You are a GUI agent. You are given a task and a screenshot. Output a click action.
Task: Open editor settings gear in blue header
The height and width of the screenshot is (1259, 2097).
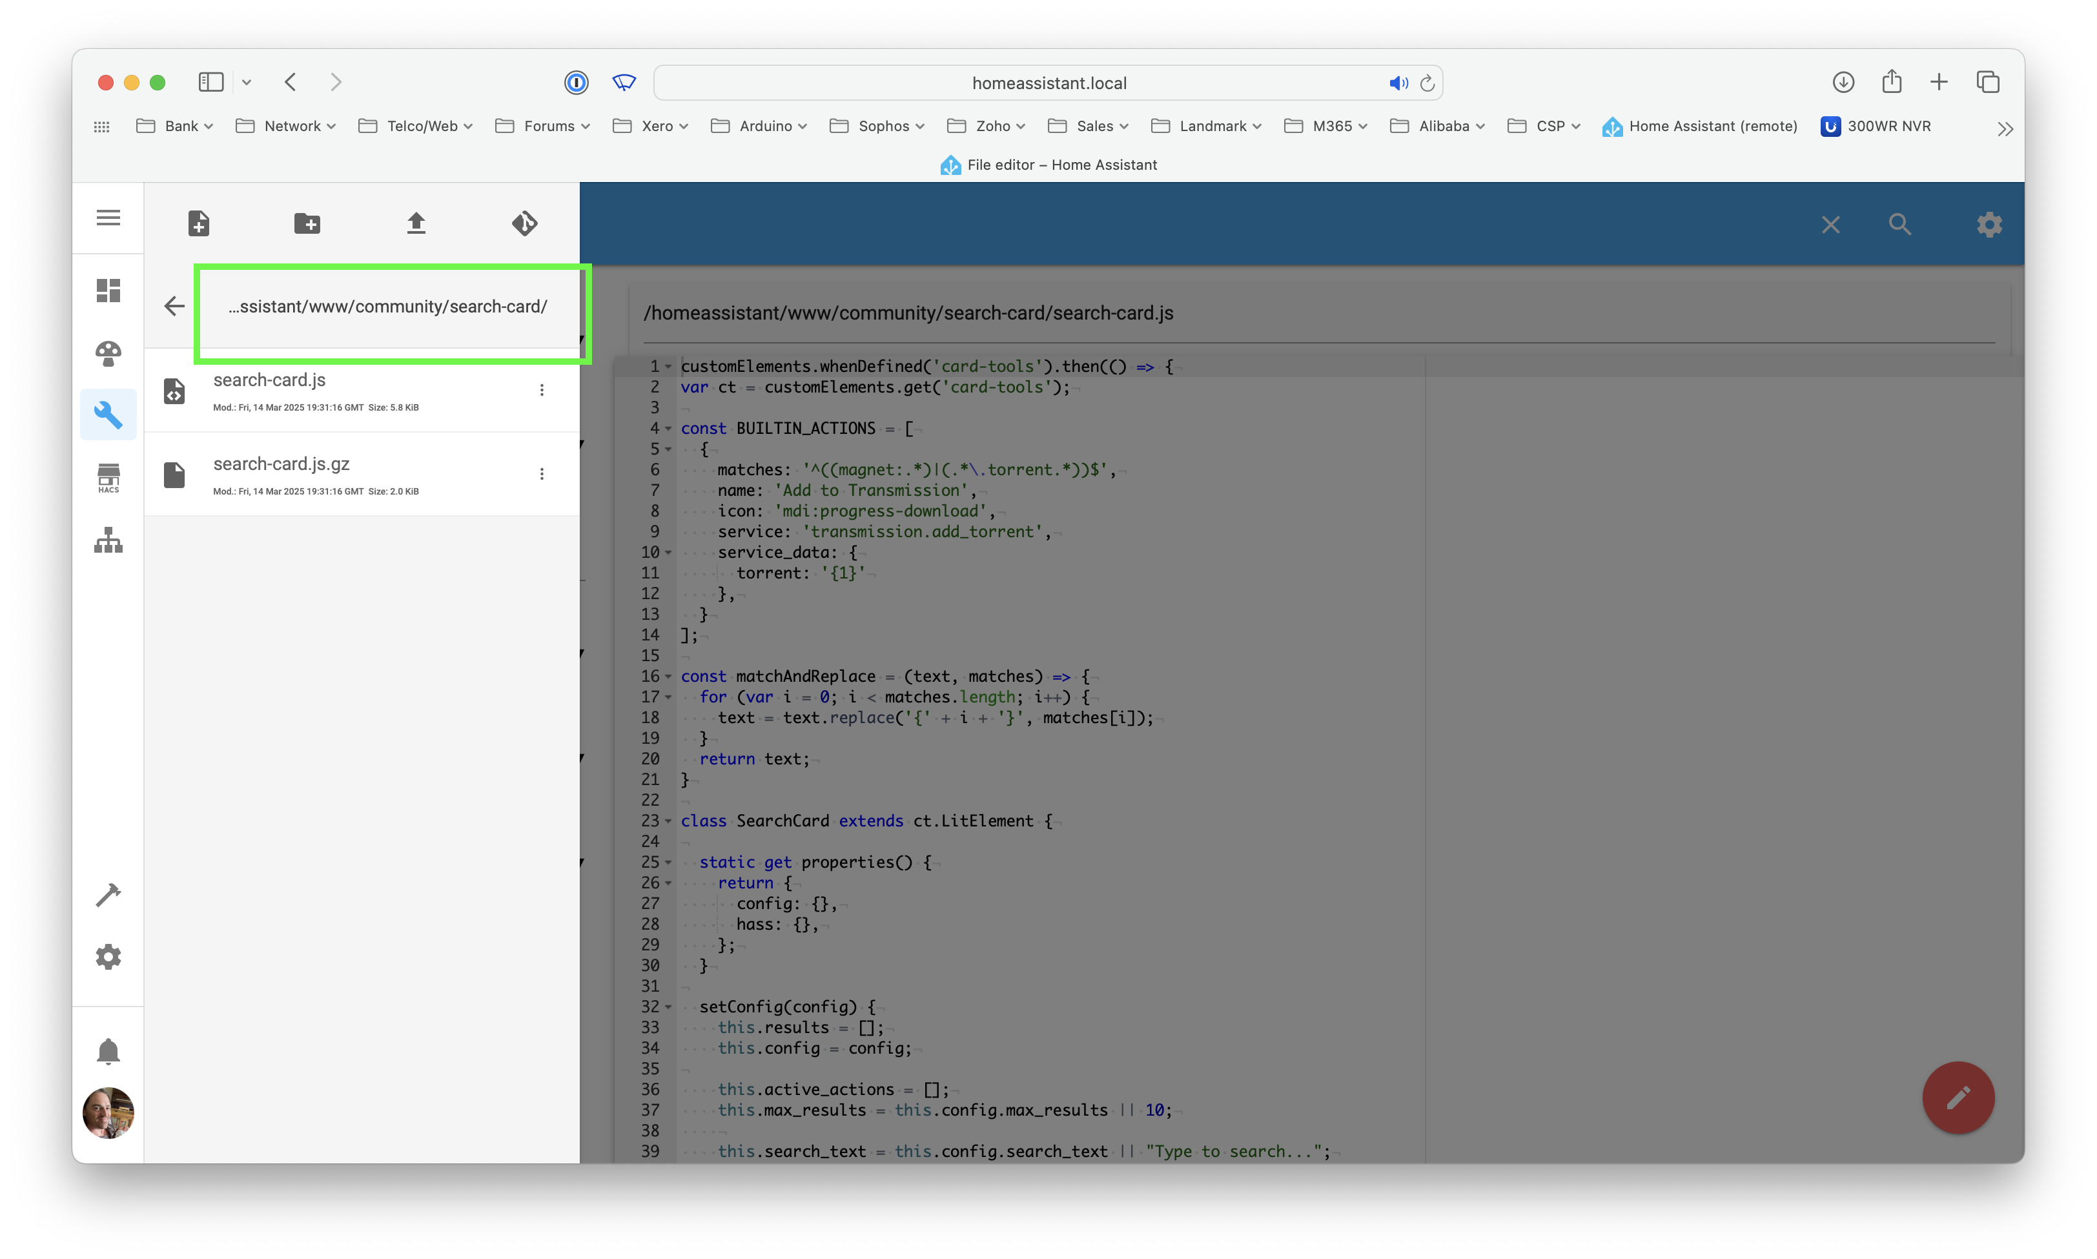coord(1989,225)
